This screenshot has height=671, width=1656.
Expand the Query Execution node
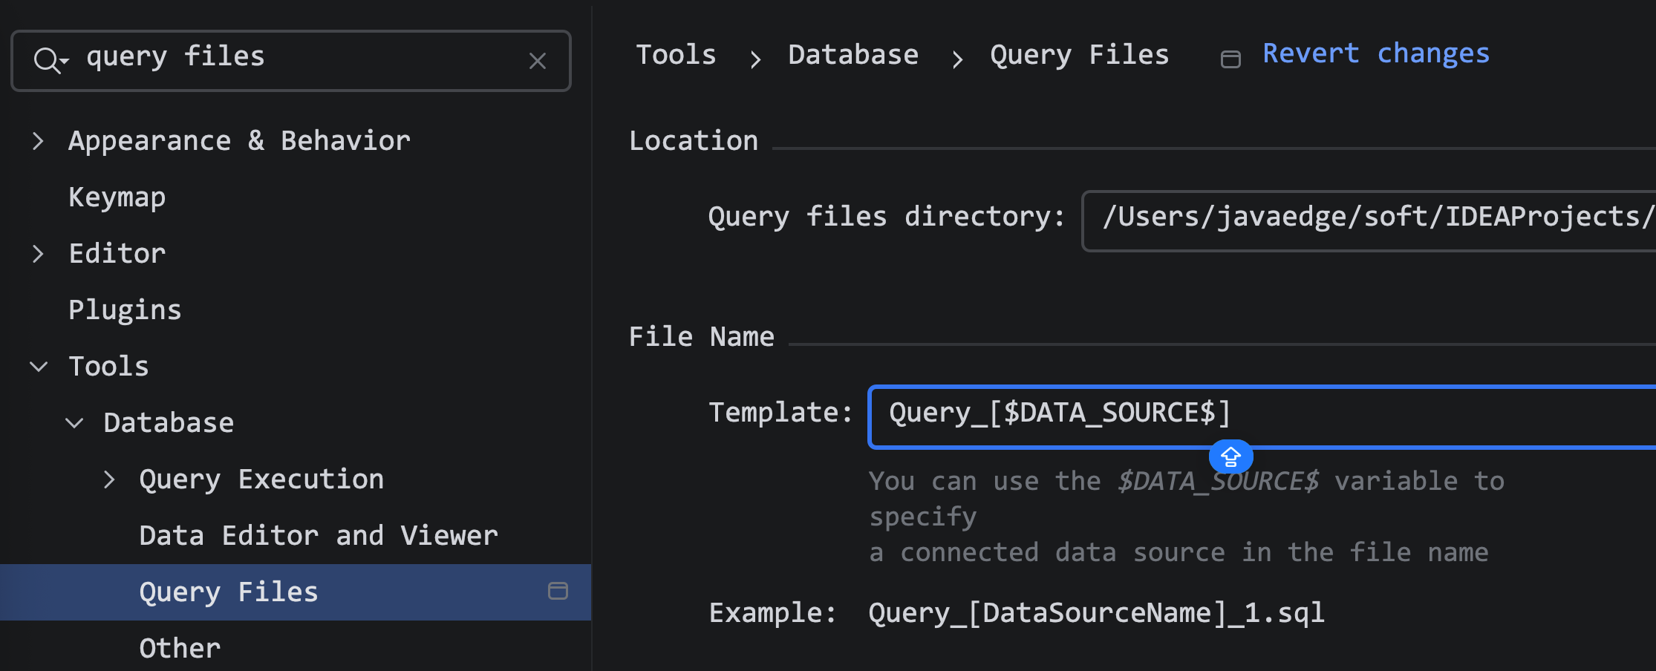pos(110,479)
